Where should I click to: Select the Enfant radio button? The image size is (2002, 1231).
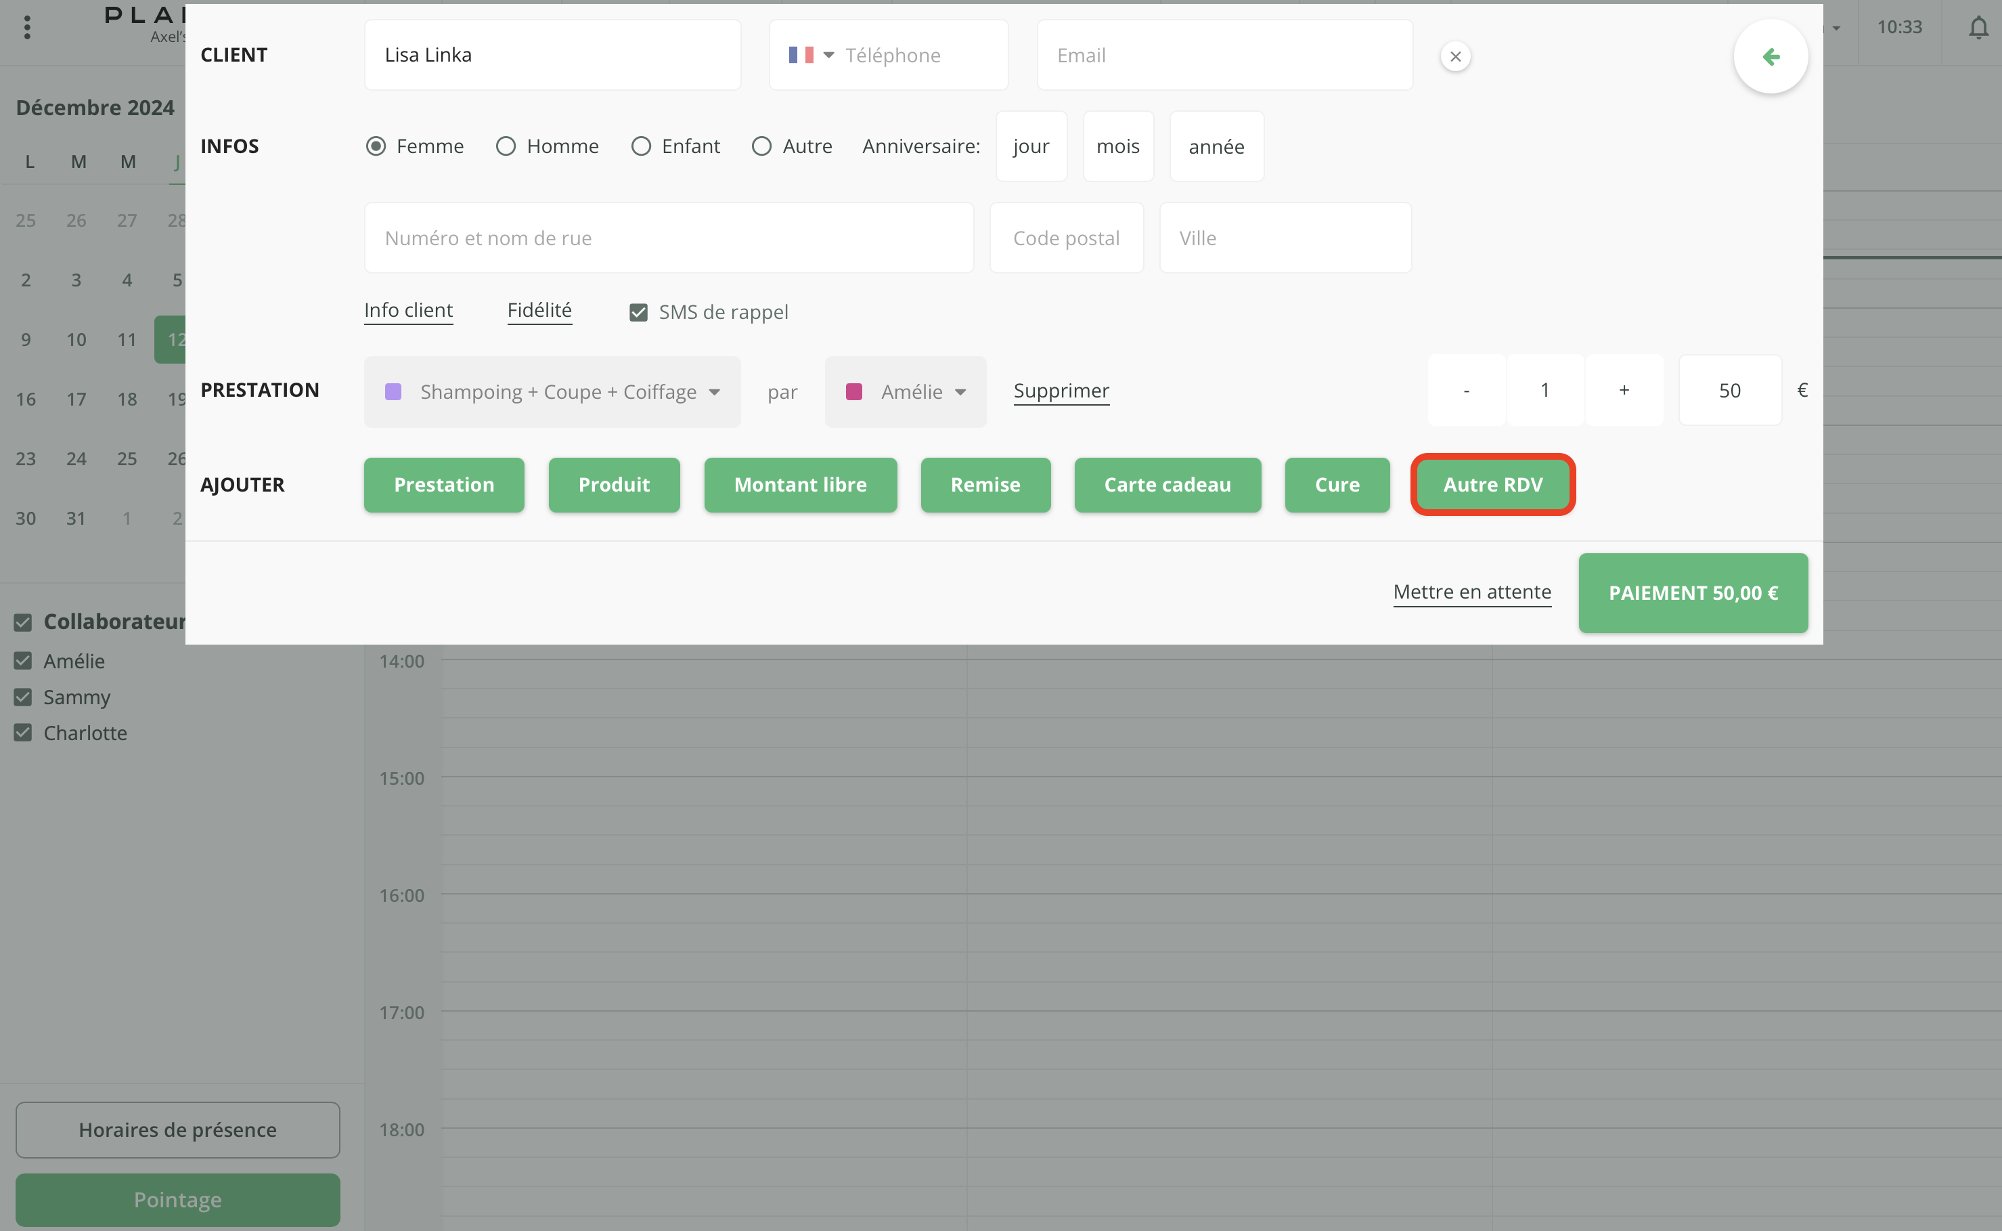point(642,146)
